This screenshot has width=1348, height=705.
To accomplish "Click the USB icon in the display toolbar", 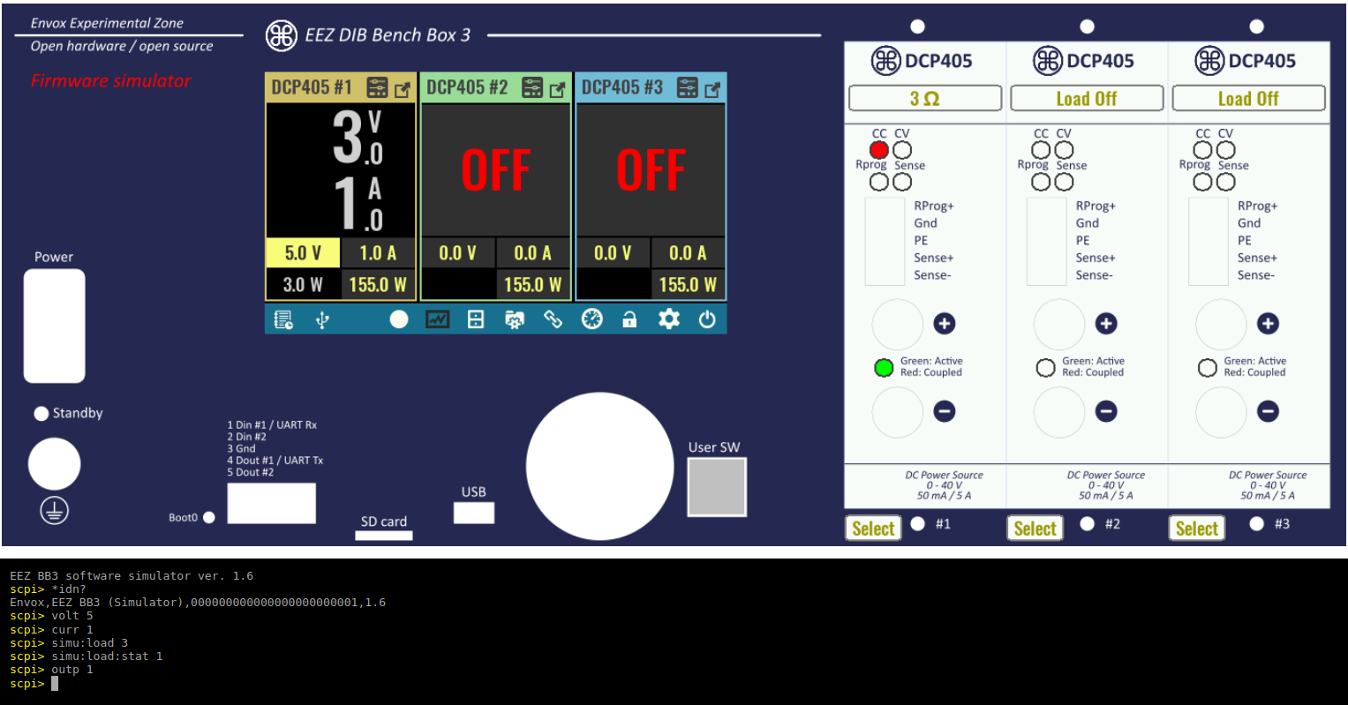I will 322,319.
